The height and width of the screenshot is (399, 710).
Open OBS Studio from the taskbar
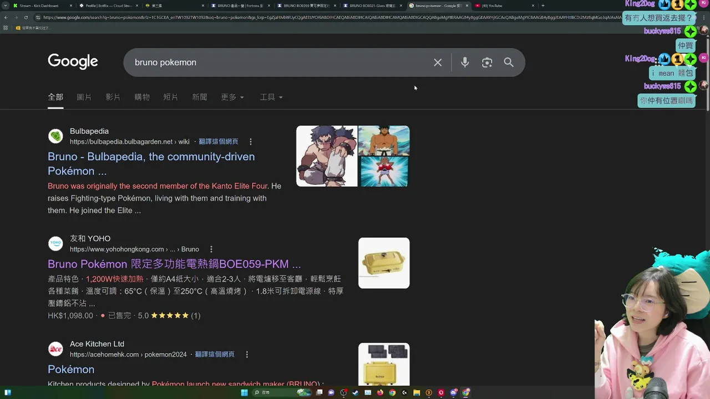[343, 392]
